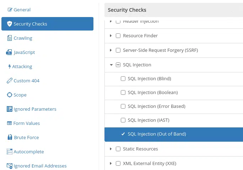Click the General pencil-edit icon
Screen dimensions: 243x170
[x=10, y=10]
